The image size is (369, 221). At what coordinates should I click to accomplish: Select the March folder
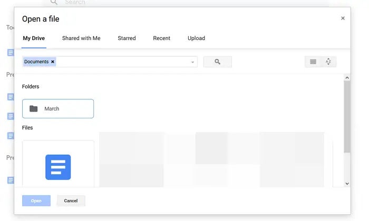click(x=58, y=108)
